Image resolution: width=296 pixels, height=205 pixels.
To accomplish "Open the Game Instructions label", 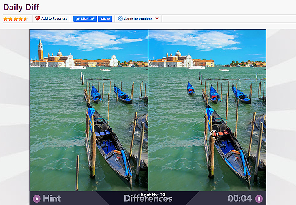I will coord(138,19).
